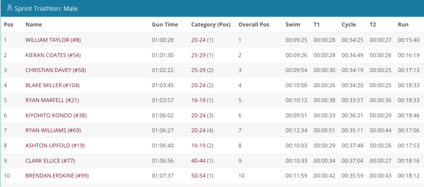View BLAKE MILLER (#104) details

(x=53, y=85)
